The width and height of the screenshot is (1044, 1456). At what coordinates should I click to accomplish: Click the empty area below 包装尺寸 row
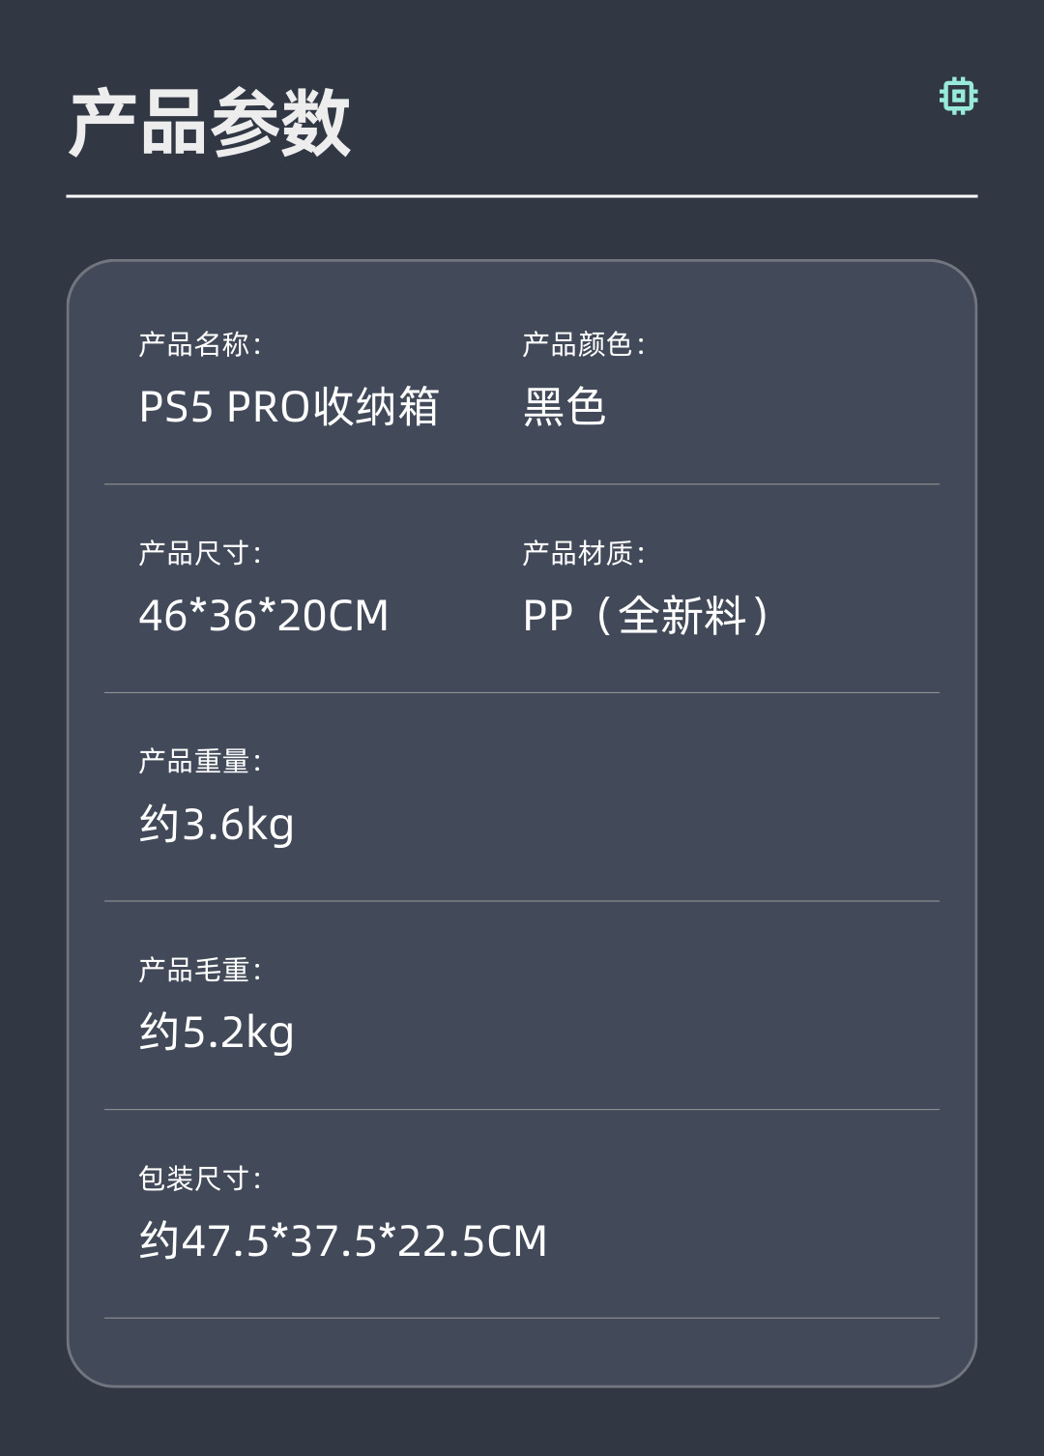pos(522,1352)
